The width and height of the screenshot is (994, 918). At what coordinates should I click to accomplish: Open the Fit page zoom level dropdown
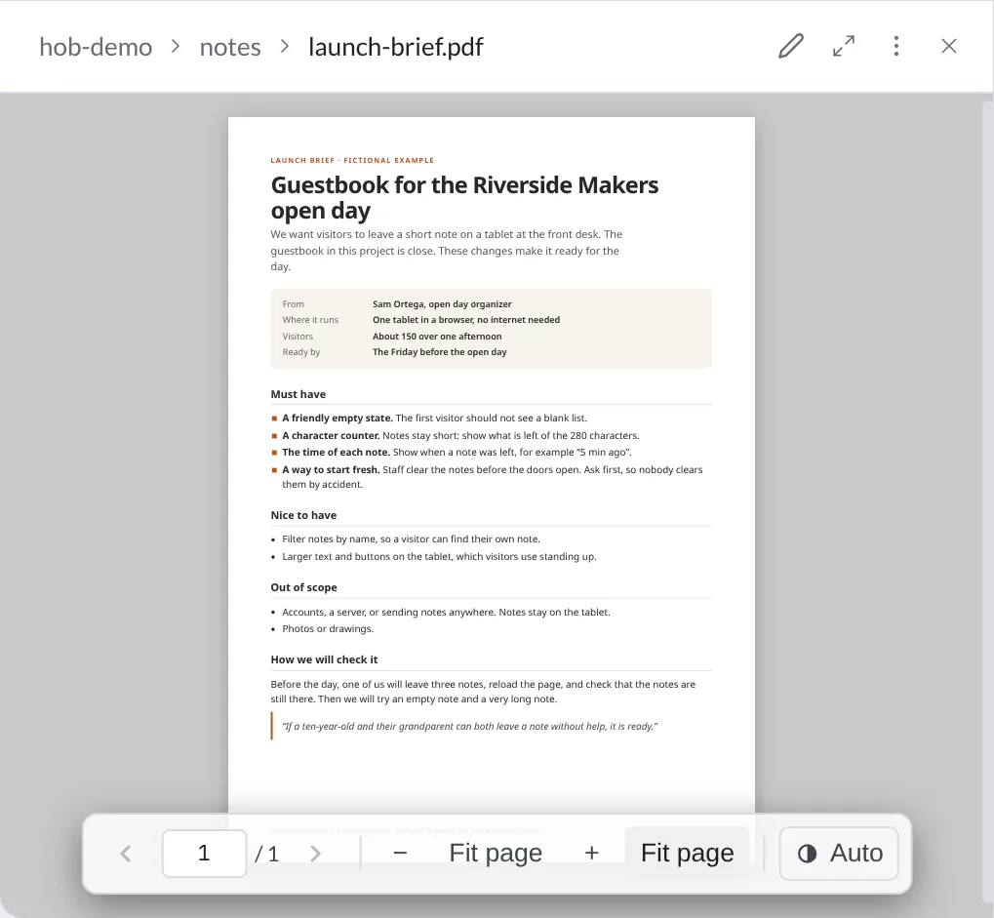496,854
